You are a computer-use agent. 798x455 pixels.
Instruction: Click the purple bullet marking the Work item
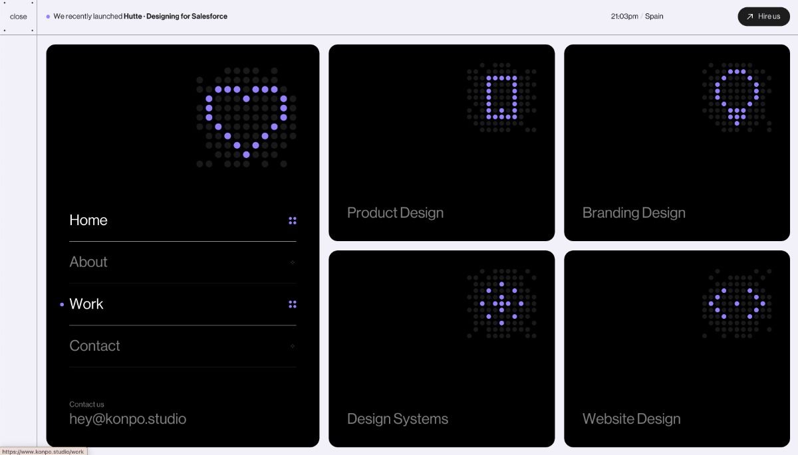(x=62, y=304)
